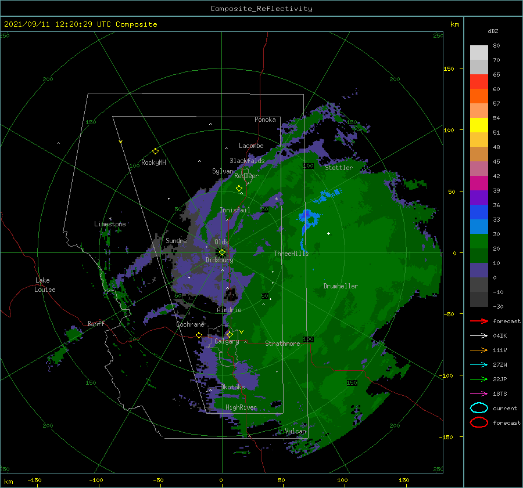Click the asterisk marker above Limestone
This screenshot has height=488, width=523.
(x=110, y=219)
